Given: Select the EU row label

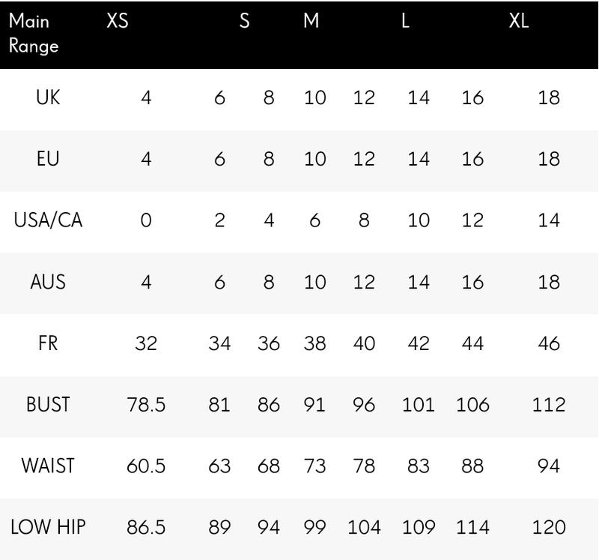Looking at the screenshot, I should tap(48, 159).
